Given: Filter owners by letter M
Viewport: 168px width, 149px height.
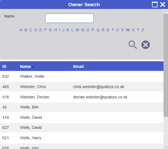Looking at the screenshot, I should click(77, 30).
